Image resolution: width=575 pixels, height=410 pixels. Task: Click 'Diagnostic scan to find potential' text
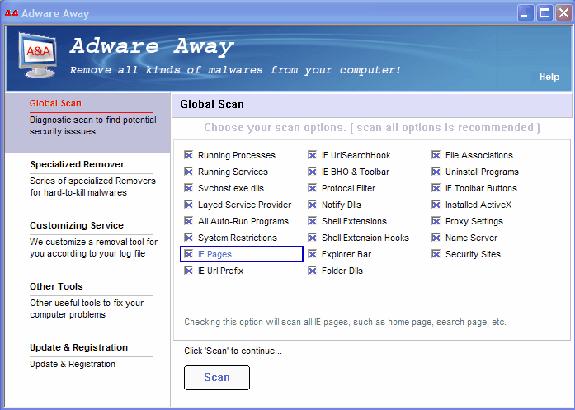pos(92,125)
